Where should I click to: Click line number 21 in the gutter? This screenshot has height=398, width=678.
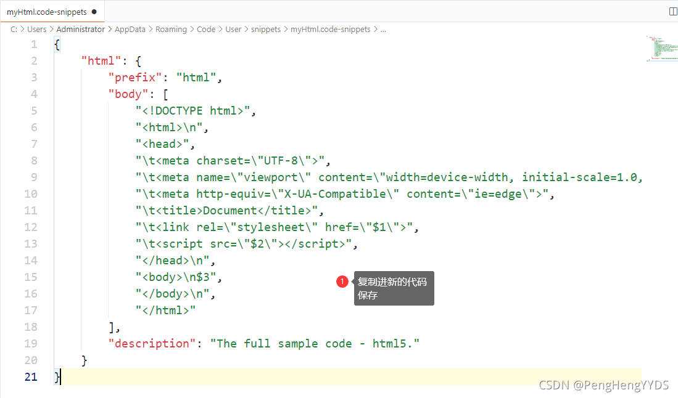31,377
